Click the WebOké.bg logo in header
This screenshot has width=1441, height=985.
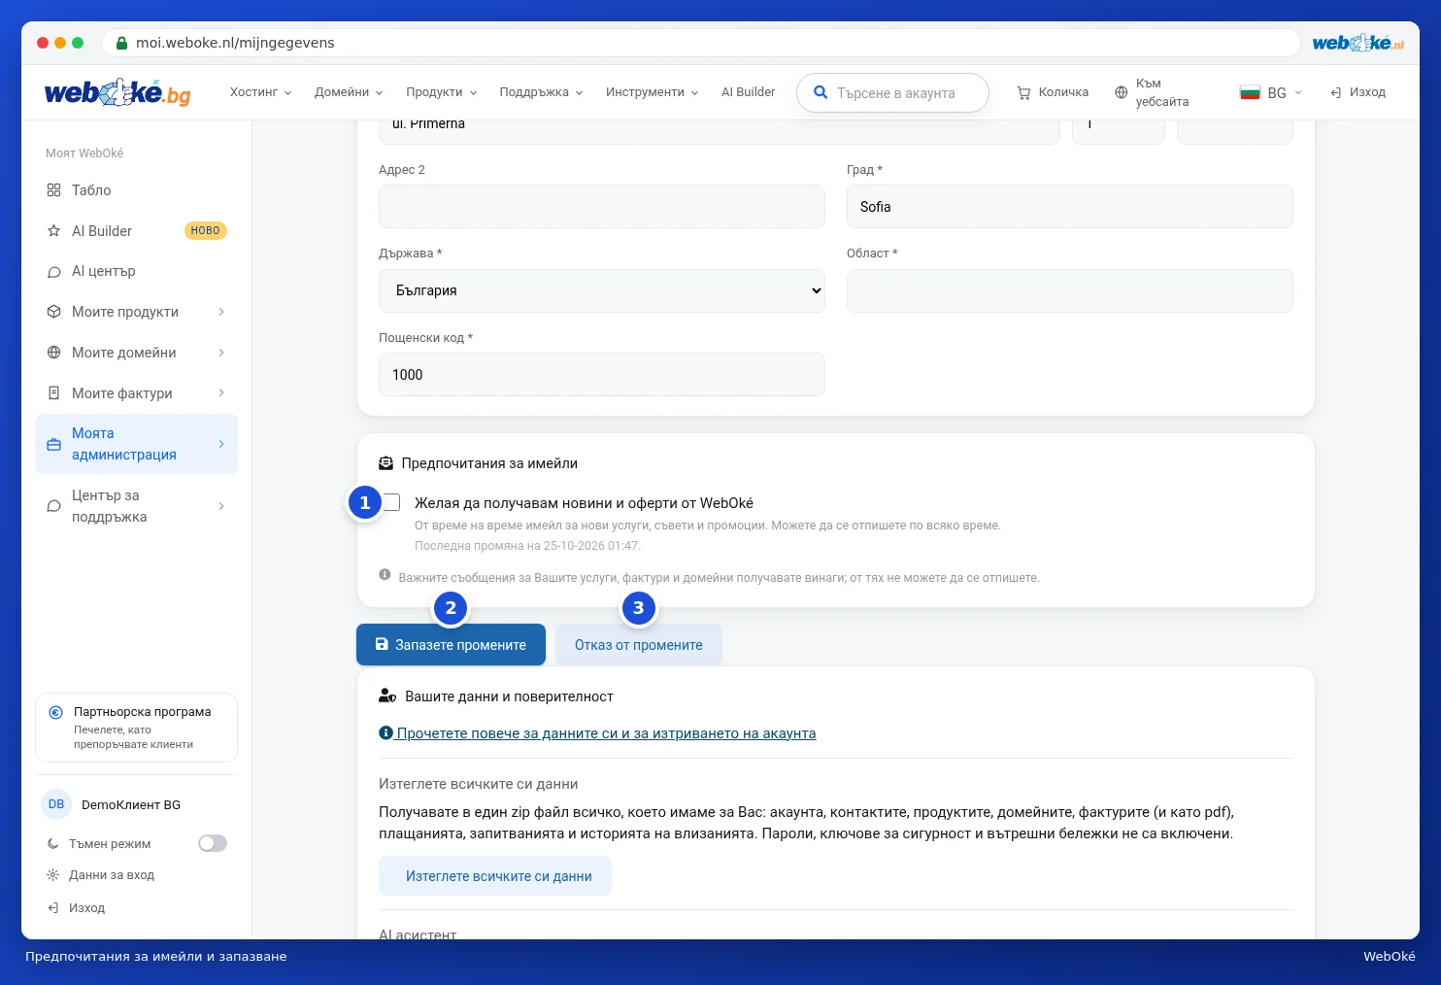[x=117, y=92]
